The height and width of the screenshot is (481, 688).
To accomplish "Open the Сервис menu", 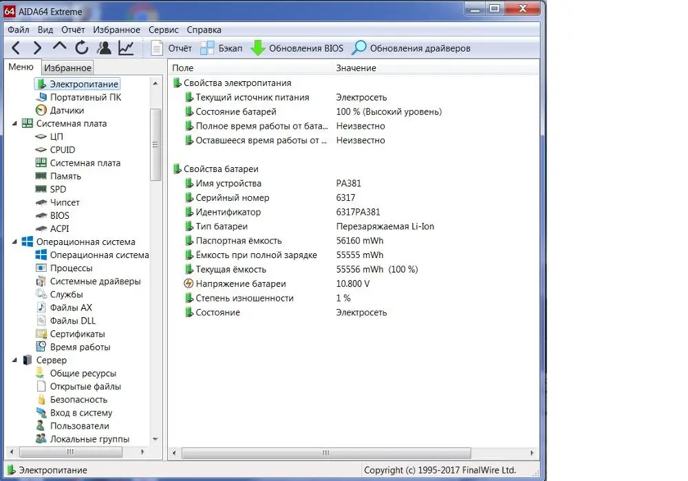I will click(163, 30).
